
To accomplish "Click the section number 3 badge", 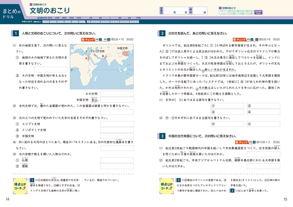I will [x=162, y=136].
